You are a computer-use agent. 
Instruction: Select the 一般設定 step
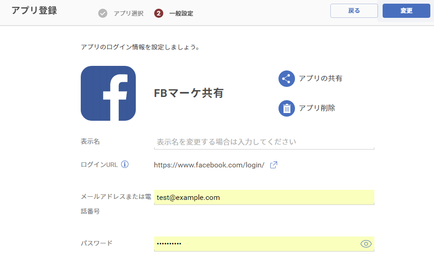(x=181, y=14)
